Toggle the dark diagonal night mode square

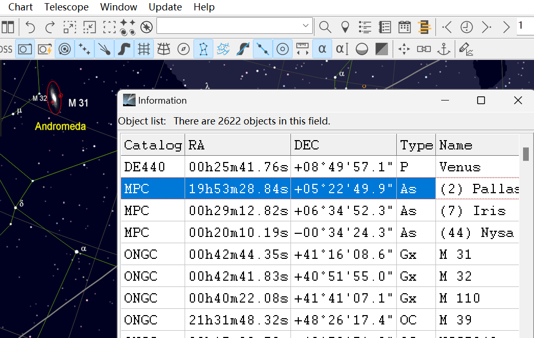coord(381,49)
